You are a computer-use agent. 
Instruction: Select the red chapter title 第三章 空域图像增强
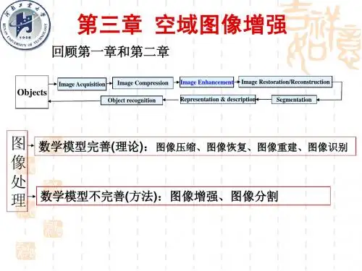pos(182,25)
